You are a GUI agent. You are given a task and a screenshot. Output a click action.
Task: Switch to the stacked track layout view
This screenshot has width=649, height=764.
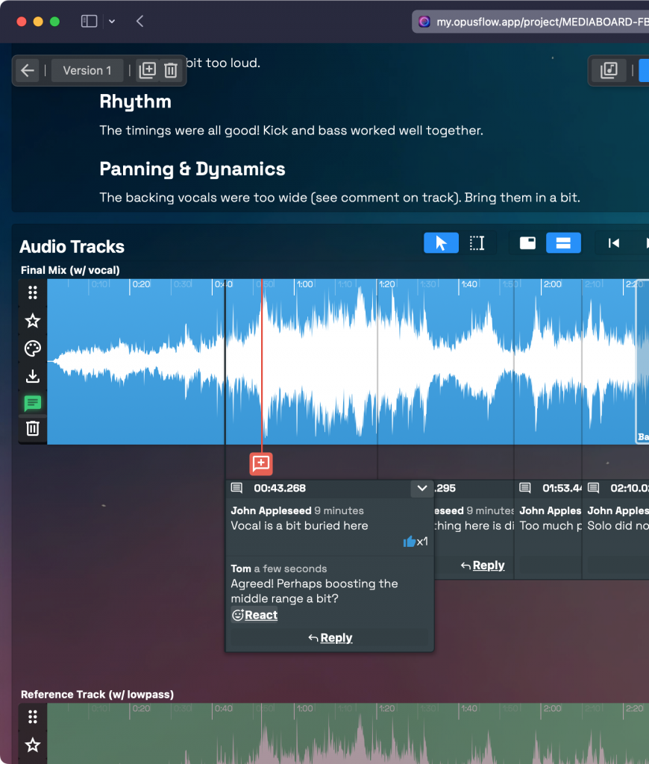click(563, 243)
